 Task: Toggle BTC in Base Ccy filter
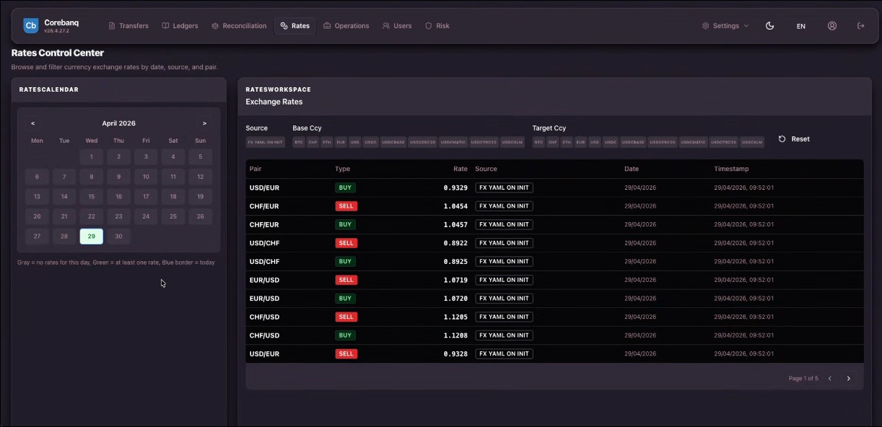click(x=299, y=142)
